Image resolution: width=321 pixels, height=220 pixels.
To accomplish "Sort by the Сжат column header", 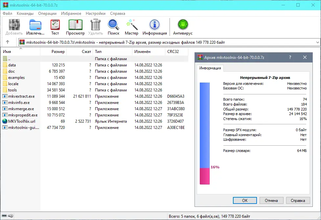I will click(80, 52).
